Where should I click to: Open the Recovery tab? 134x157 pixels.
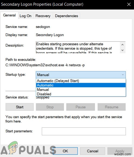point(43,16)
